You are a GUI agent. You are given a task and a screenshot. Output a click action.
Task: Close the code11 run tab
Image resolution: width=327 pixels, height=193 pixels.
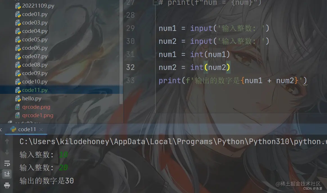pos(41,130)
